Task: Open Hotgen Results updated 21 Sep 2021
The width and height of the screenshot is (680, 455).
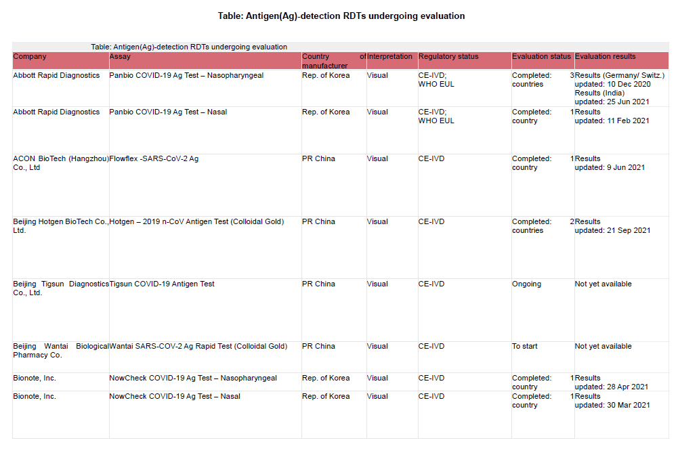Action: point(587,222)
